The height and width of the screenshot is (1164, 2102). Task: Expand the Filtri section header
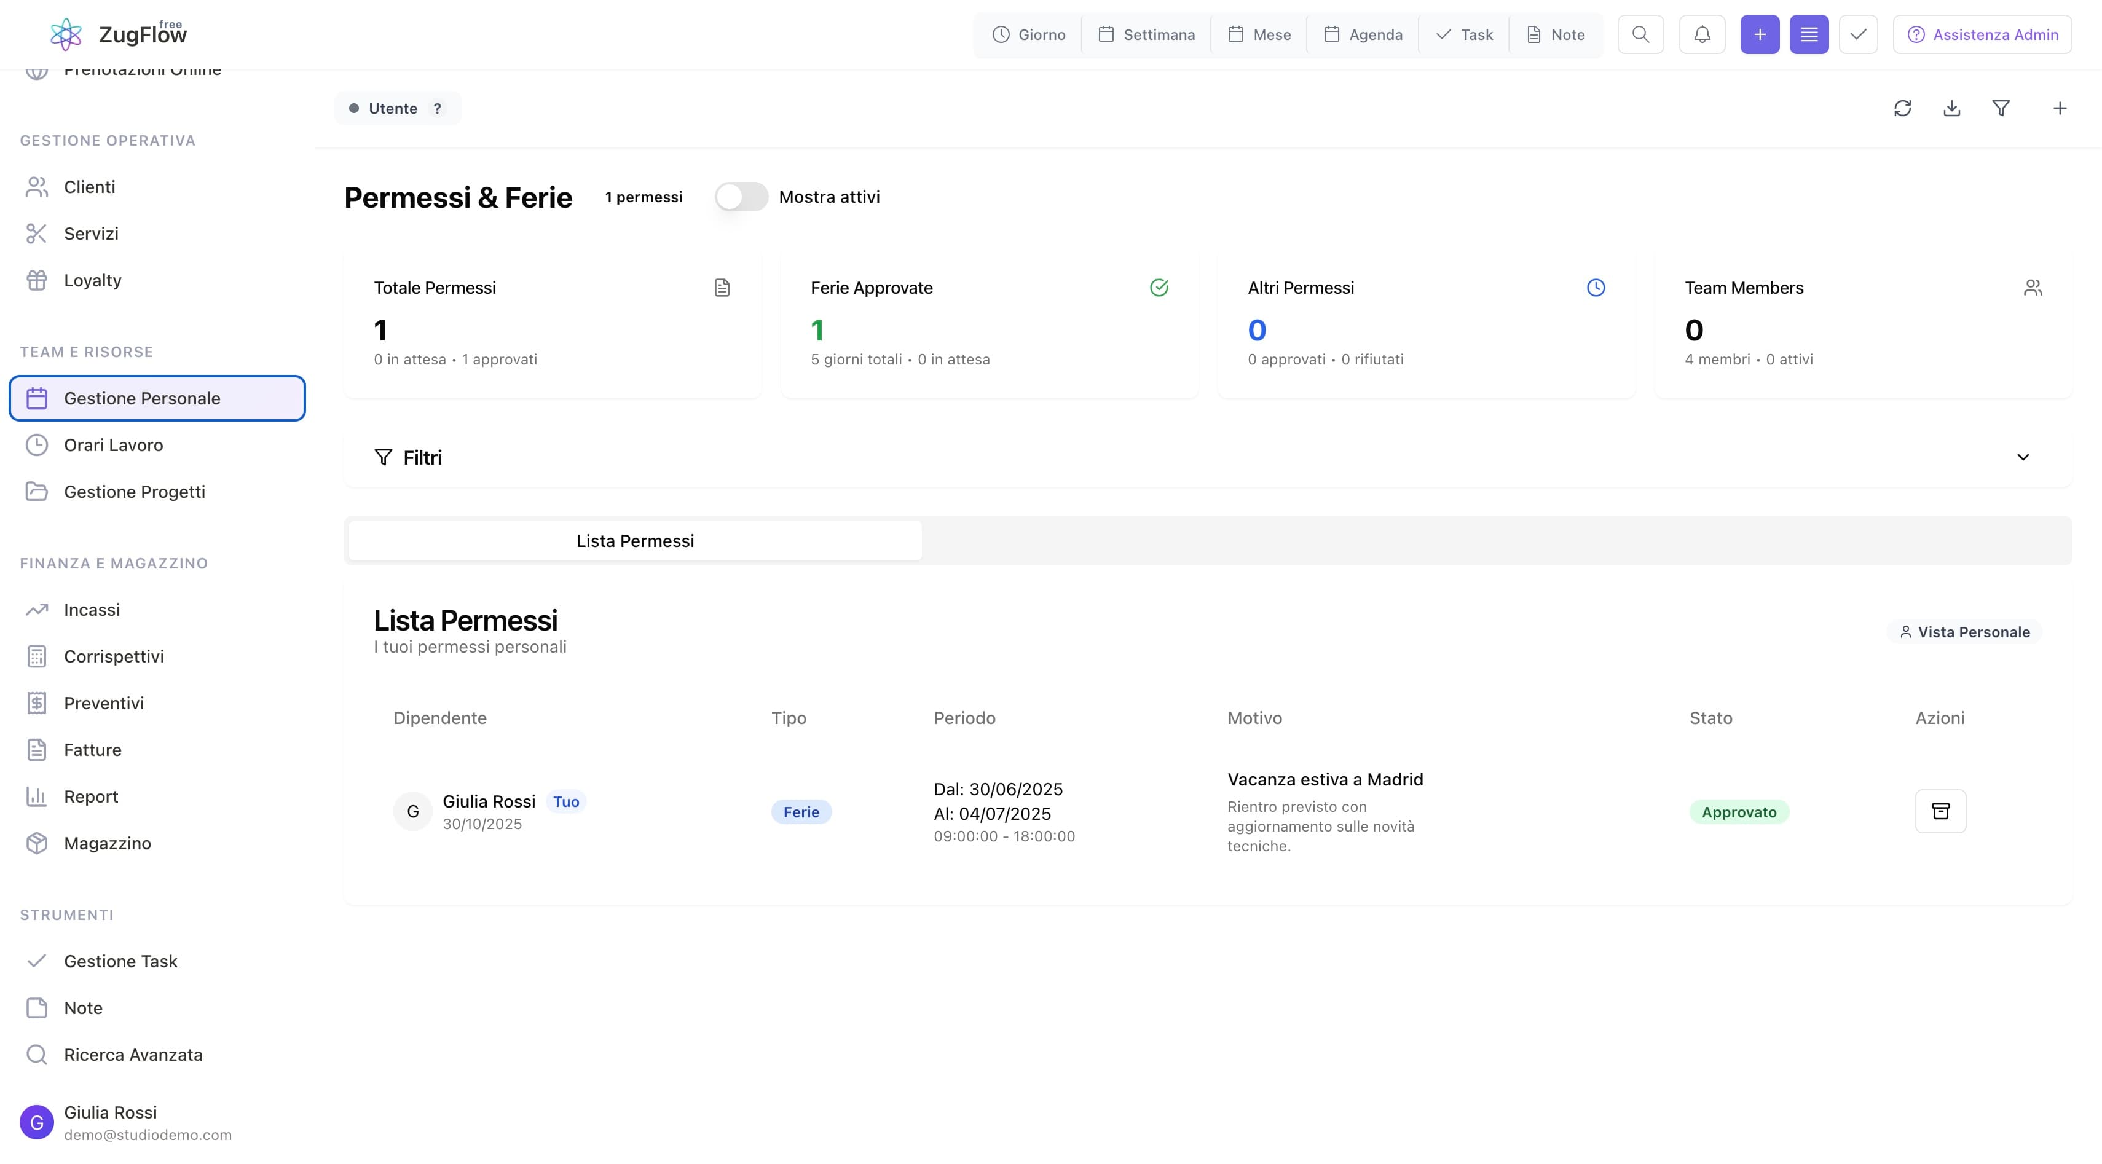click(x=422, y=458)
